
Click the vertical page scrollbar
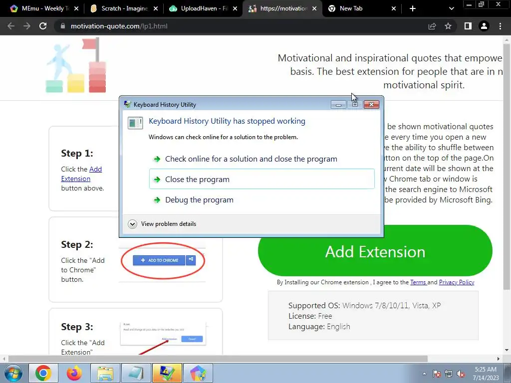tap(507, 166)
